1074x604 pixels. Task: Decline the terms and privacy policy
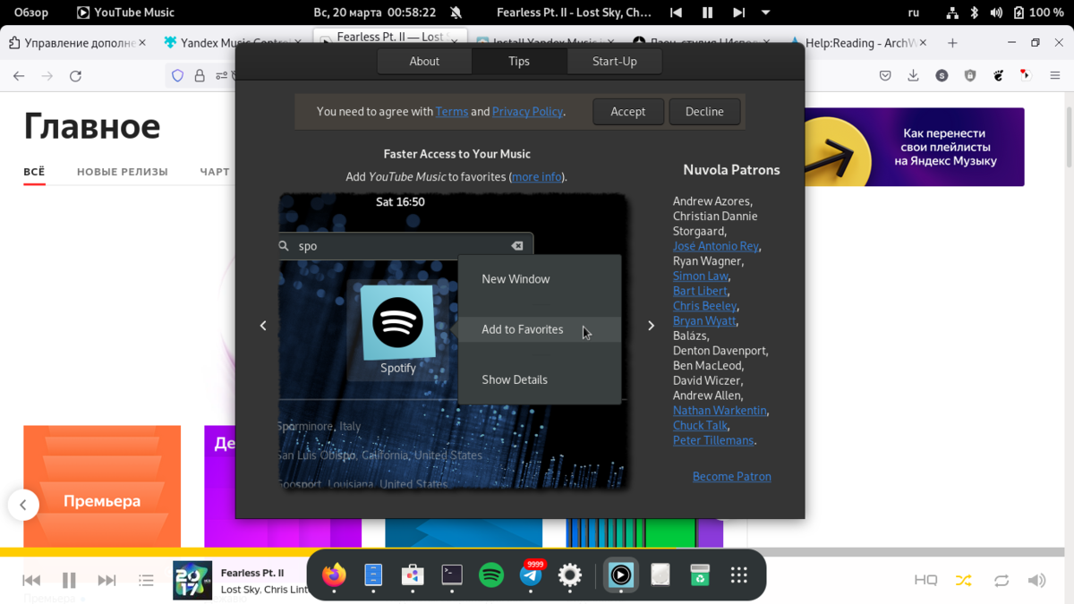pyautogui.click(x=704, y=111)
